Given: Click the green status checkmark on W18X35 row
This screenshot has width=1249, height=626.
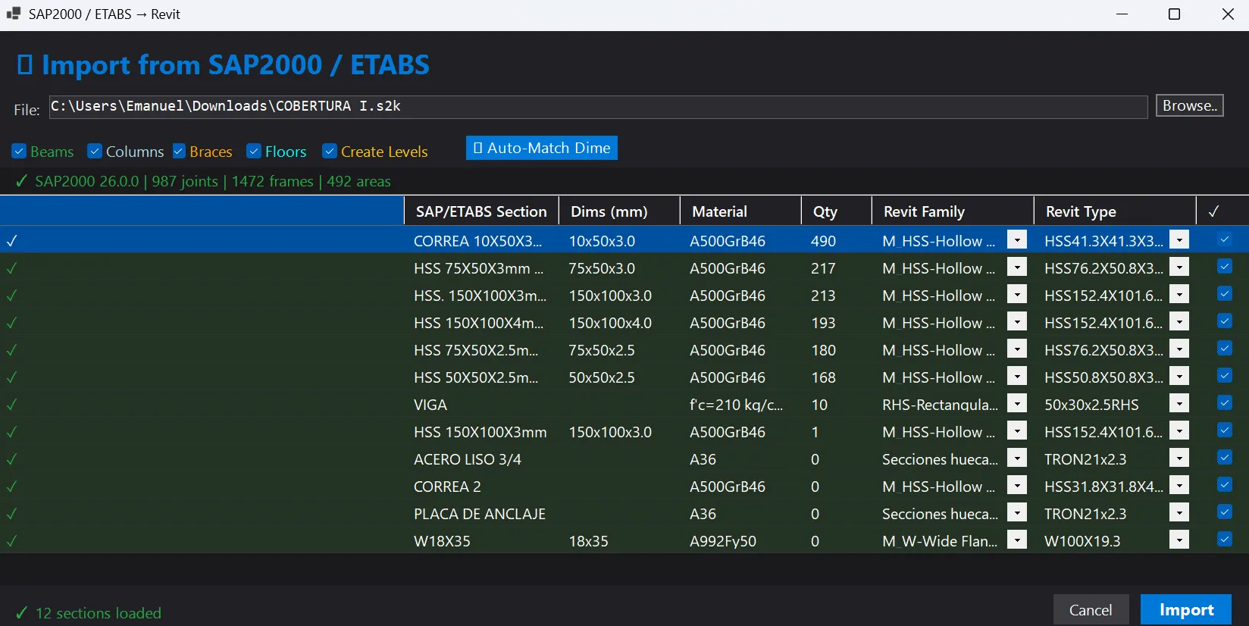Looking at the screenshot, I should tap(11, 541).
